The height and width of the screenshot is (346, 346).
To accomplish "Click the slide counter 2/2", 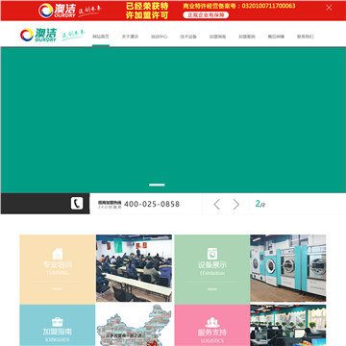I will [259, 204].
